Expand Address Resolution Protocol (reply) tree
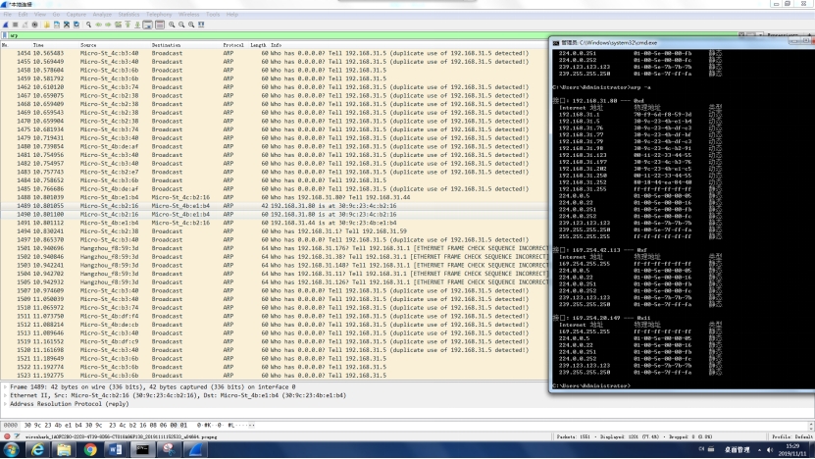Viewport: 815px width, 459px height. 5,404
